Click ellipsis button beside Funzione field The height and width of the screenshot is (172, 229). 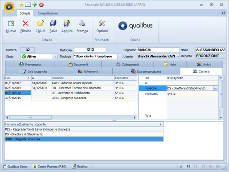coord(216,88)
